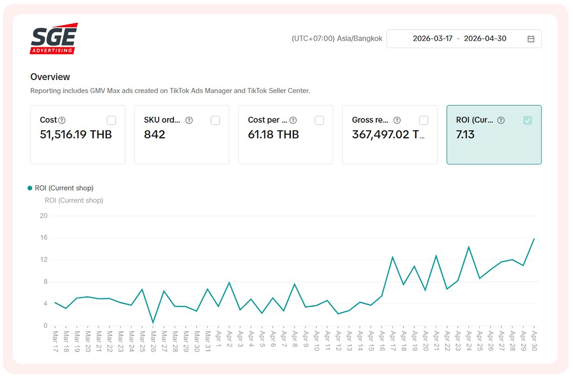Enable the Cost per order checkbox
The width and height of the screenshot is (573, 378).
tap(319, 121)
